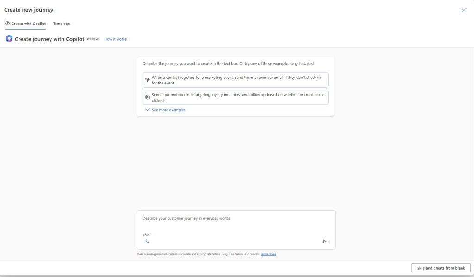Image resolution: width=474 pixels, height=277 pixels.
Task: Click the PREVIEW badge next to the title
Action: click(x=93, y=39)
